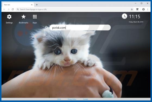Reload the current page

(13, 9)
